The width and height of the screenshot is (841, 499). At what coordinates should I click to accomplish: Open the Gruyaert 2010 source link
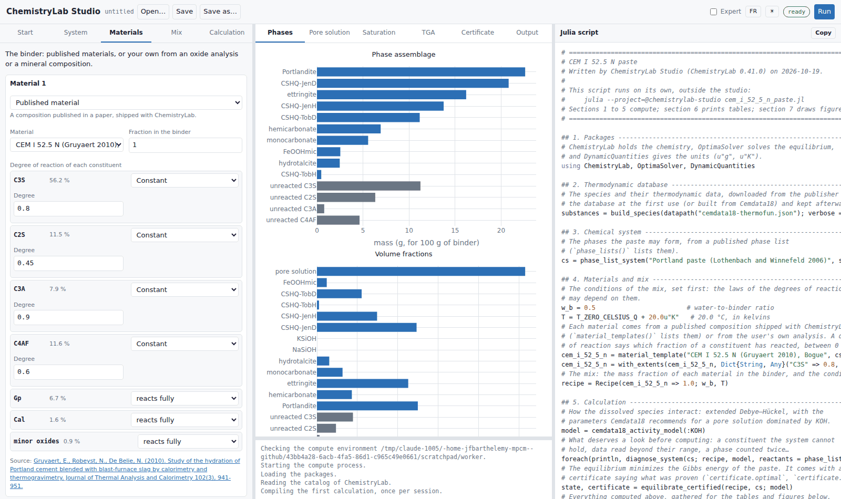click(x=125, y=473)
